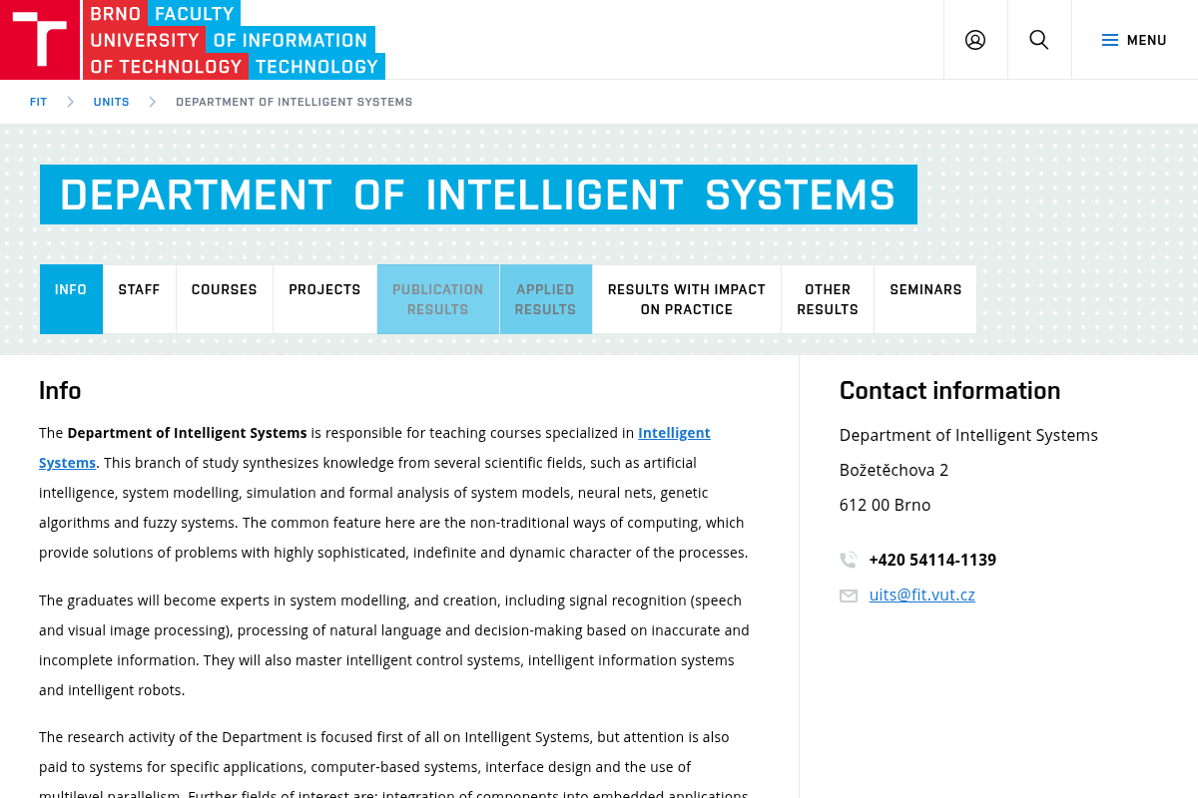This screenshot has width=1198, height=798.
Task: Go to FIT breadcrumb link
Action: 38,102
